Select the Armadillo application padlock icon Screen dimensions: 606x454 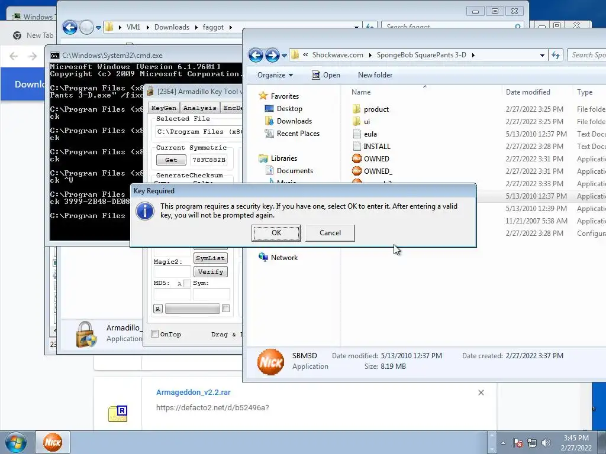tap(86, 335)
